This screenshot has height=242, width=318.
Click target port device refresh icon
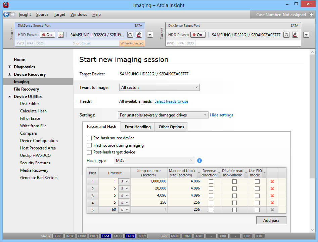pos(286,35)
